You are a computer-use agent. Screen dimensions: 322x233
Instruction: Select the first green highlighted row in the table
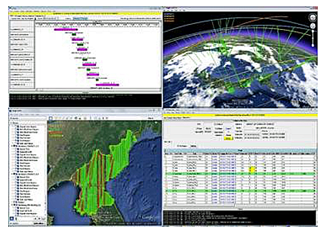[x=240, y=174]
